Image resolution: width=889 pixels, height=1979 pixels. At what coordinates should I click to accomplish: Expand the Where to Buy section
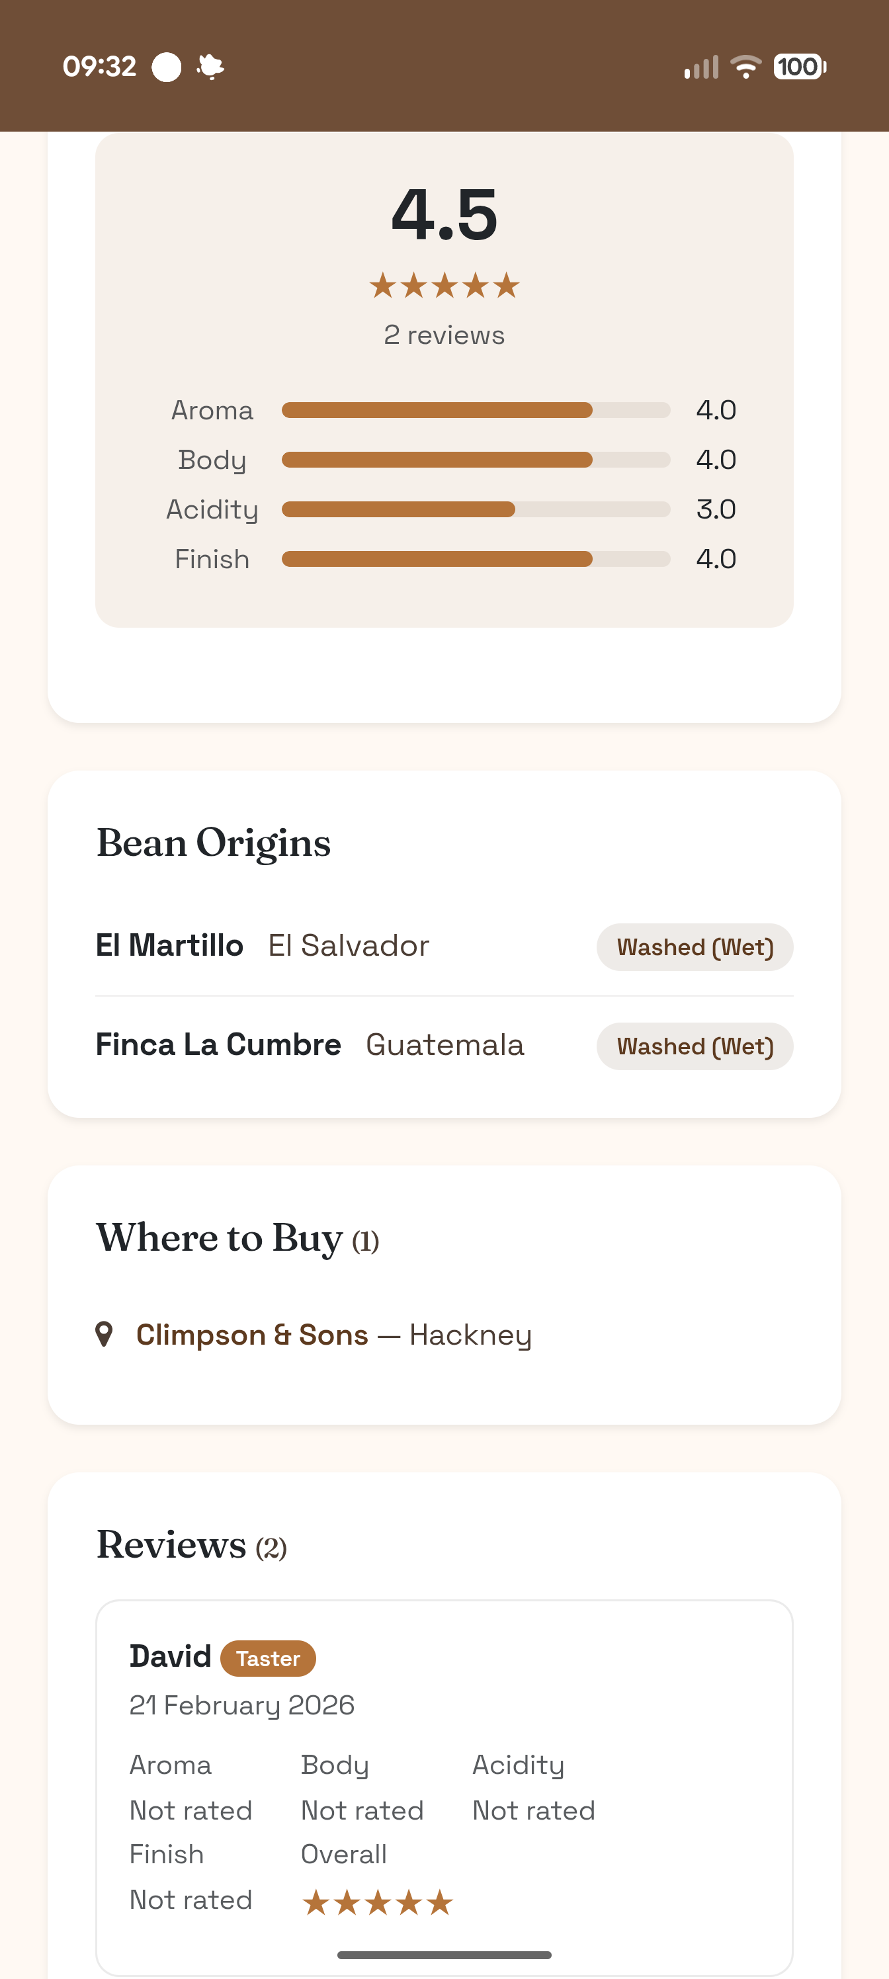237,1237
